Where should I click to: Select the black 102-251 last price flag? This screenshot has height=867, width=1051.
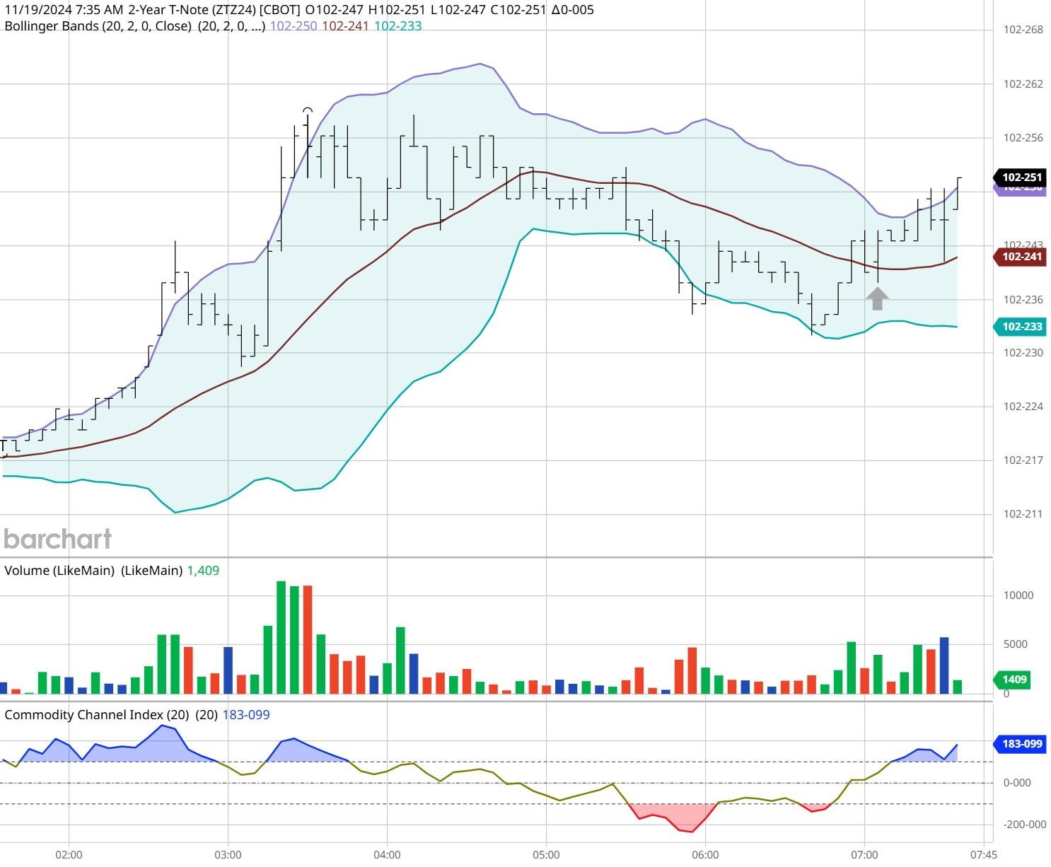point(1019,178)
